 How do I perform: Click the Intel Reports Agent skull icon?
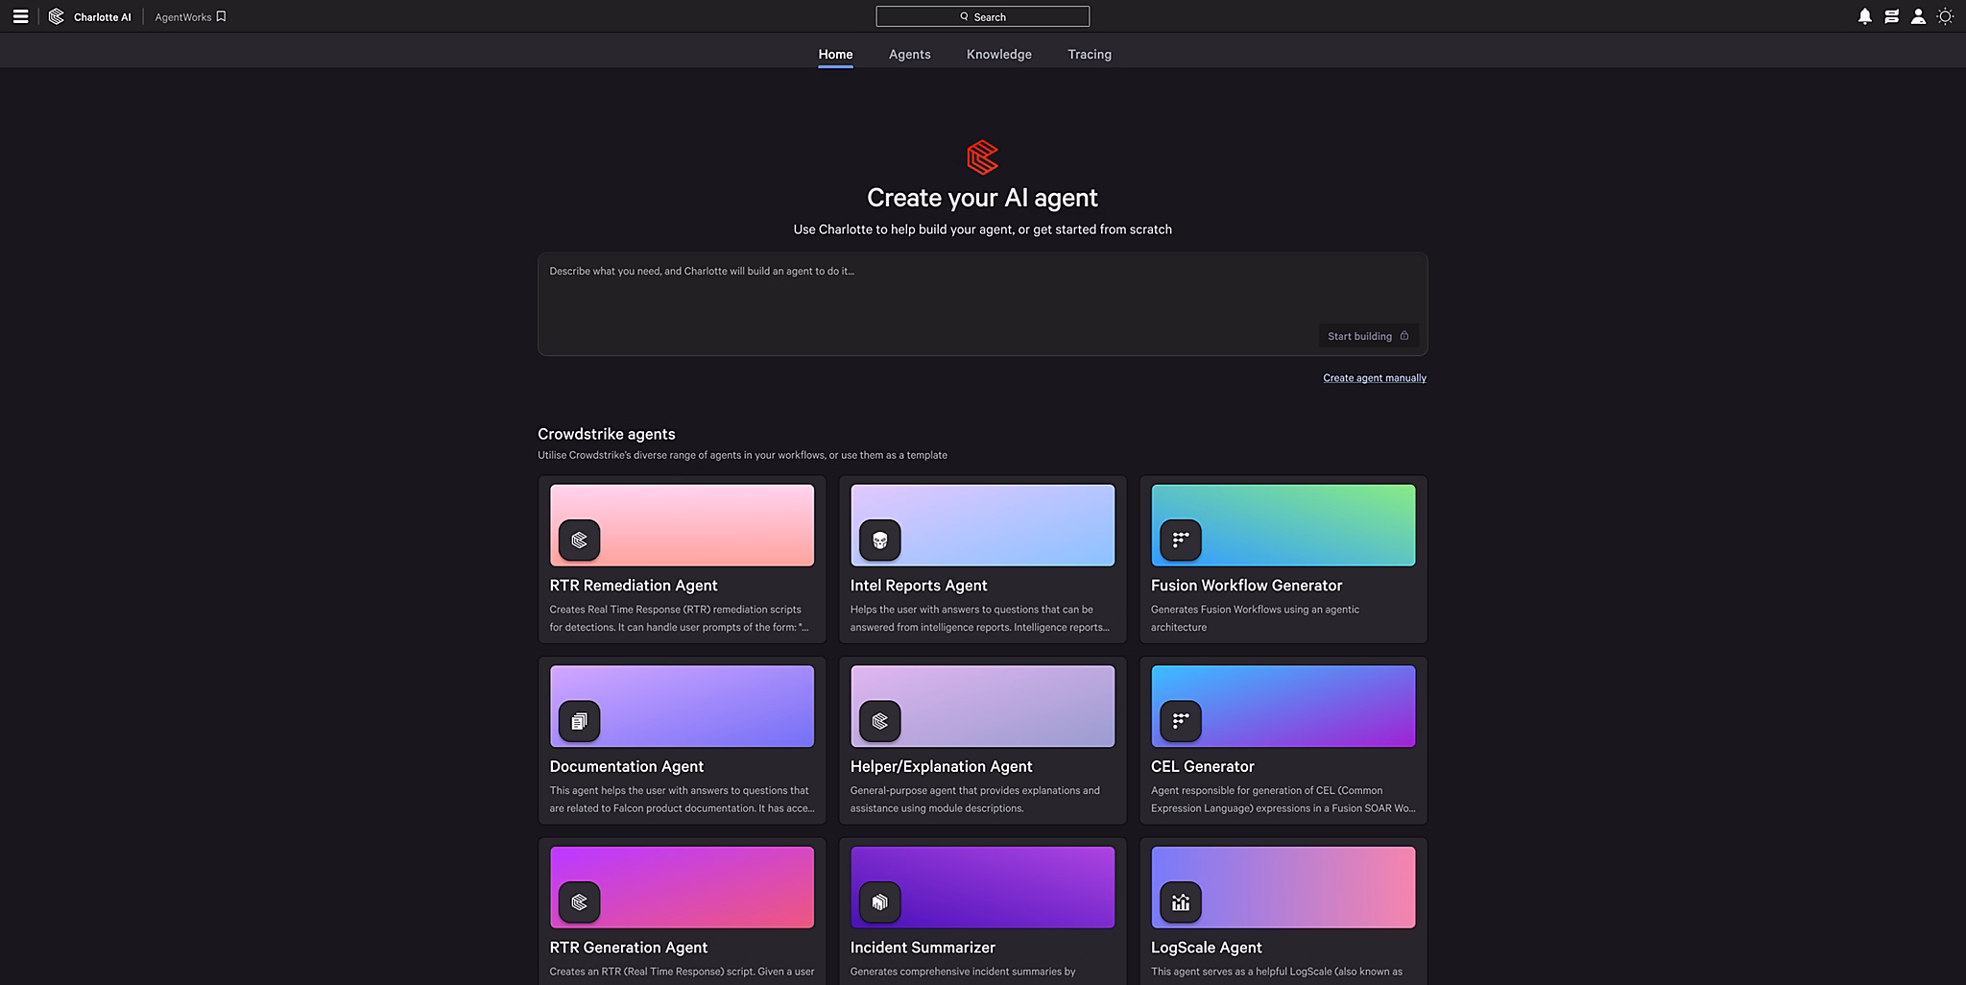[879, 540]
